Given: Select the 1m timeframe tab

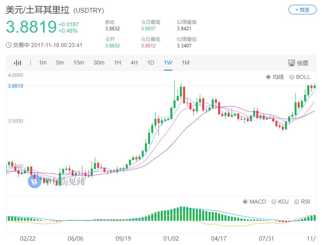Looking at the screenshot, I should click(43, 63).
